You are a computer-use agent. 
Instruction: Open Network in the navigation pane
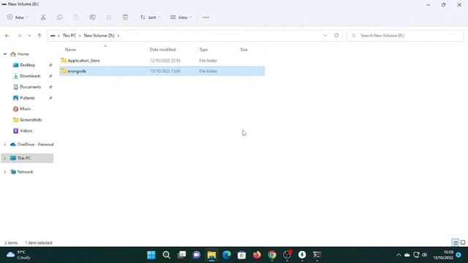(x=25, y=172)
